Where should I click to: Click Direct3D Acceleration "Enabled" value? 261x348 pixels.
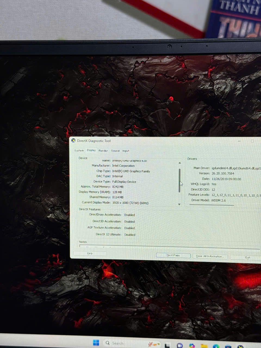click(x=129, y=222)
